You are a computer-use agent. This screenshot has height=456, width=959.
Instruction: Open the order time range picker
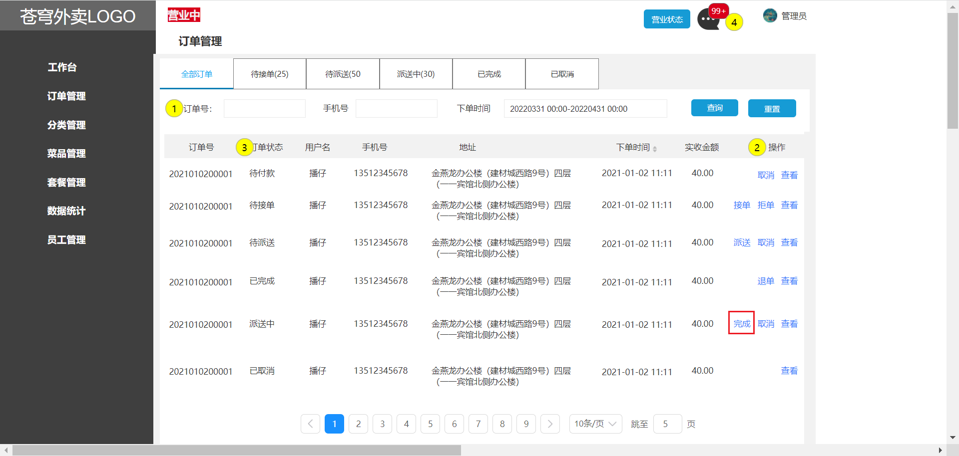click(585, 109)
